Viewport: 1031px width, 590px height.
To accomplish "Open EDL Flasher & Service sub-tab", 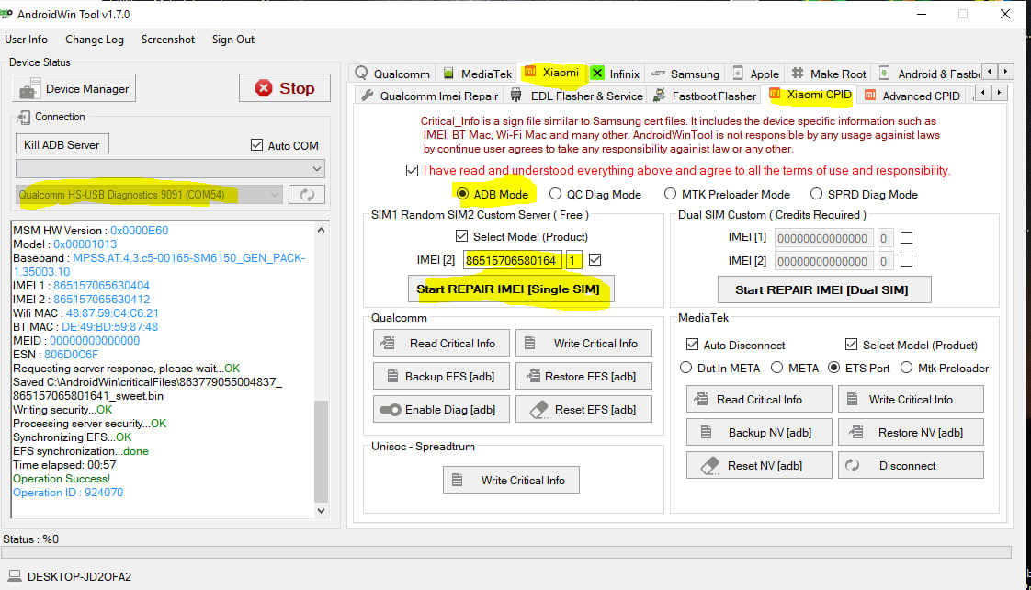I will (x=577, y=96).
